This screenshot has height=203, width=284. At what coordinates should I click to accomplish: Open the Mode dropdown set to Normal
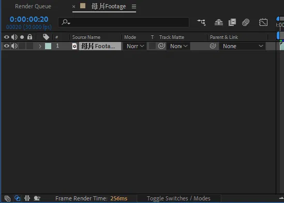click(x=134, y=46)
